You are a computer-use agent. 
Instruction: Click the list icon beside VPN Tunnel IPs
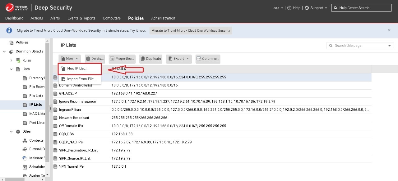(56, 166)
